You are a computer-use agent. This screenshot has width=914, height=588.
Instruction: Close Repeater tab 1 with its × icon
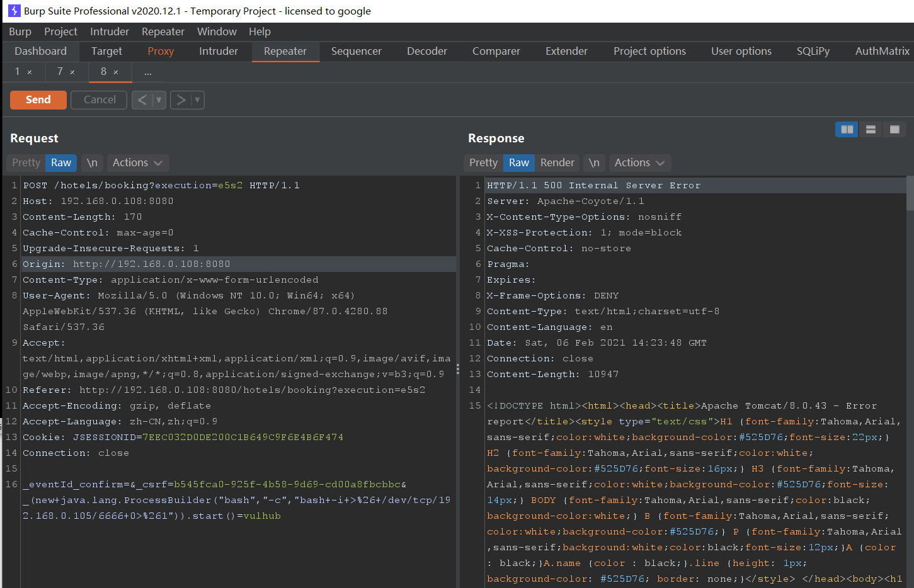[30, 72]
